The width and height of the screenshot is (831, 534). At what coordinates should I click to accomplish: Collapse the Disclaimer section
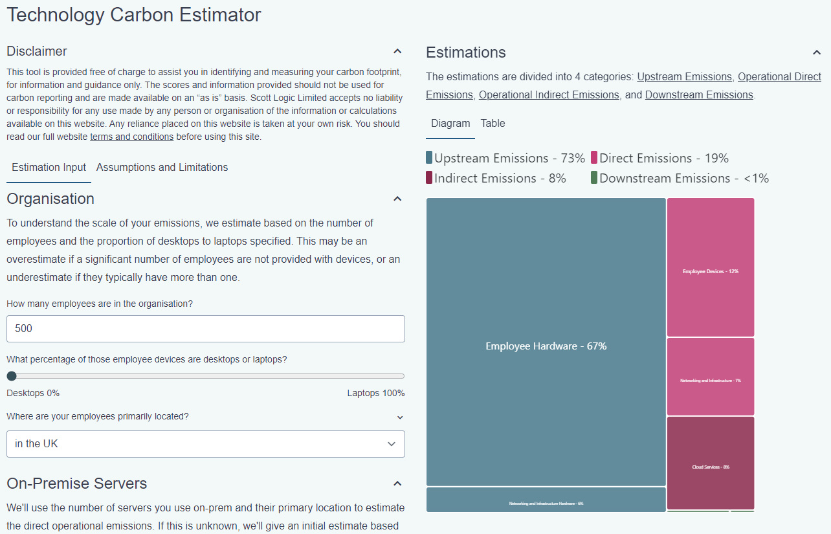click(397, 50)
